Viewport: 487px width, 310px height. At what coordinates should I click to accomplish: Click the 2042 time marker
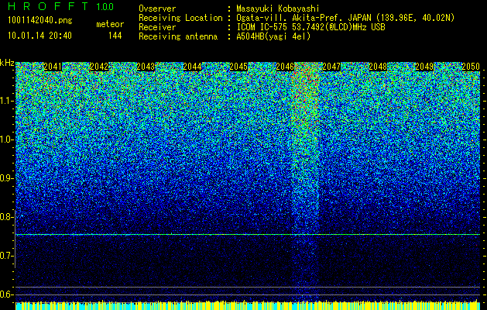pyautogui.click(x=99, y=67)
